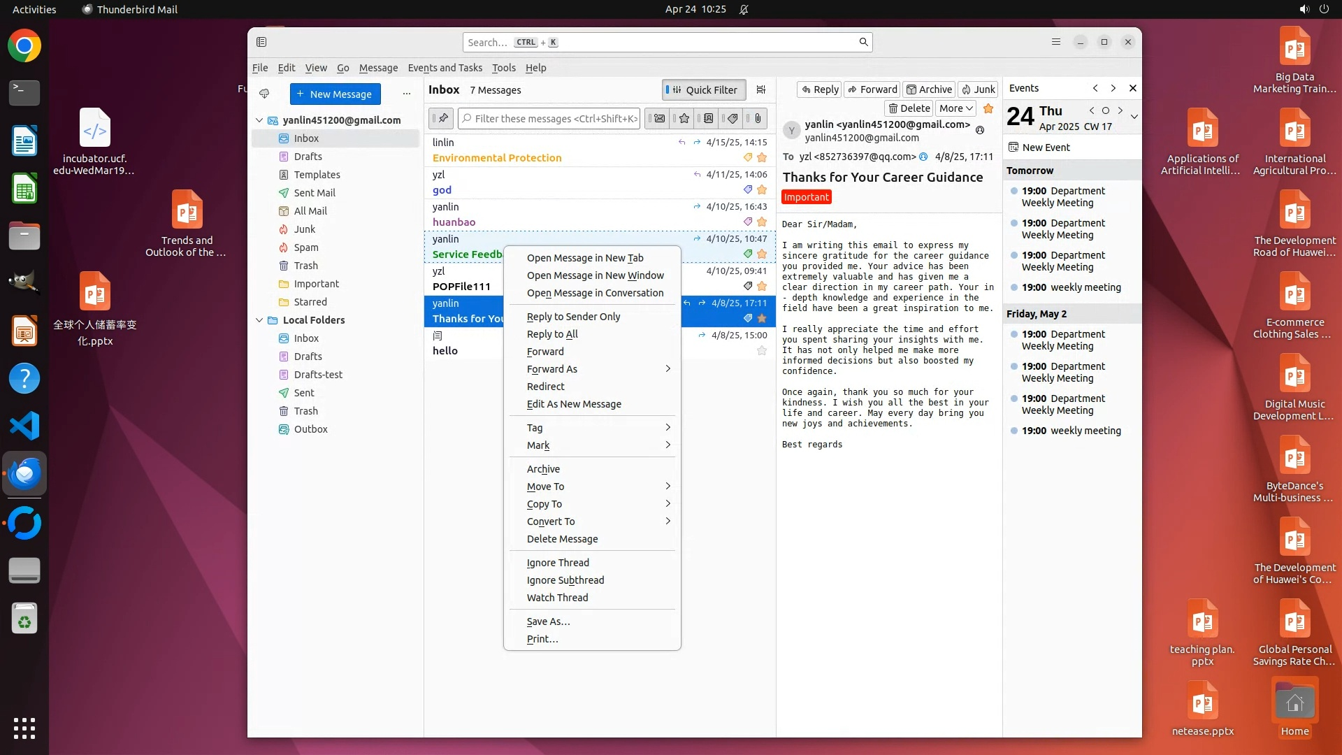Toggle the Starred messages quick filter
Viewport: 1342px width, 755px height.
click(684, 119)
